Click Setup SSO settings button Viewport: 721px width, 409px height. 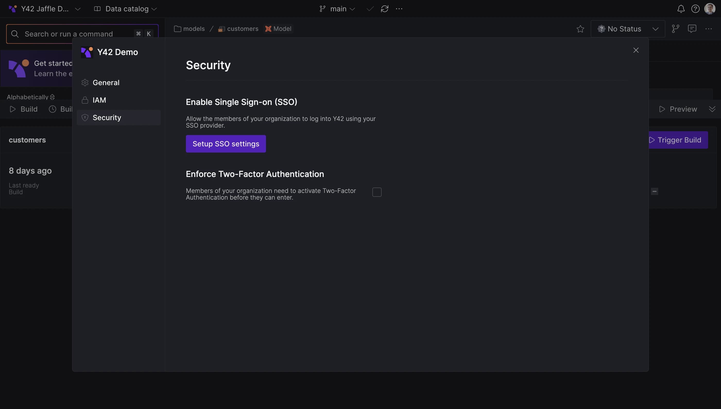click(x=226, y=144)
